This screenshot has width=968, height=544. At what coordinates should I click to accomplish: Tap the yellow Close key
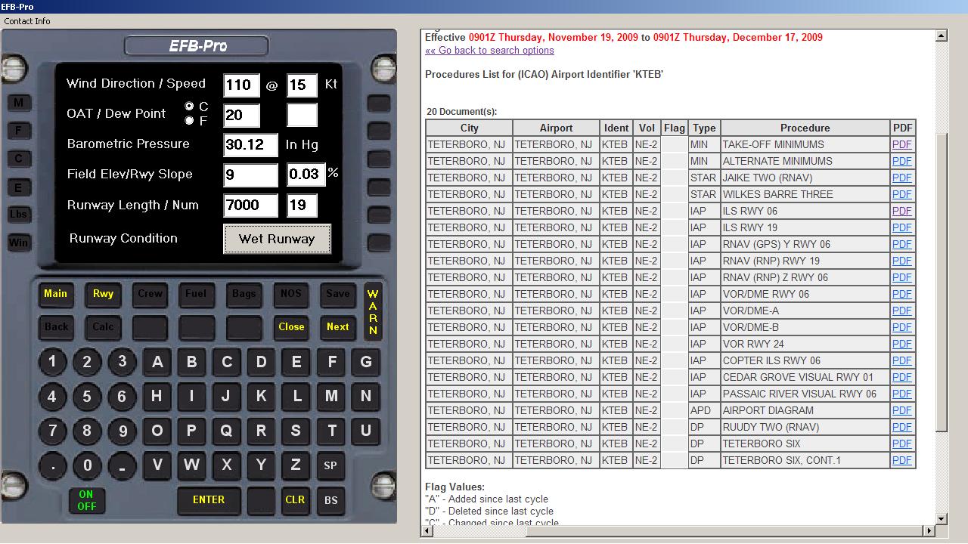(x=290, y=327)
